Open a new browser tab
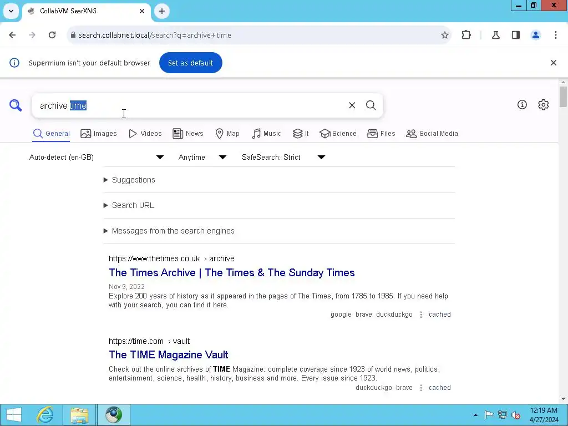Viewport: 568px width, 426px height. [161, 11]
